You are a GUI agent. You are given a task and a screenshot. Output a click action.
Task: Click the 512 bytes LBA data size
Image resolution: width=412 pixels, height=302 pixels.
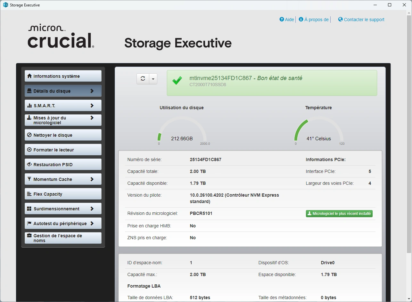[x=200, y=298]
